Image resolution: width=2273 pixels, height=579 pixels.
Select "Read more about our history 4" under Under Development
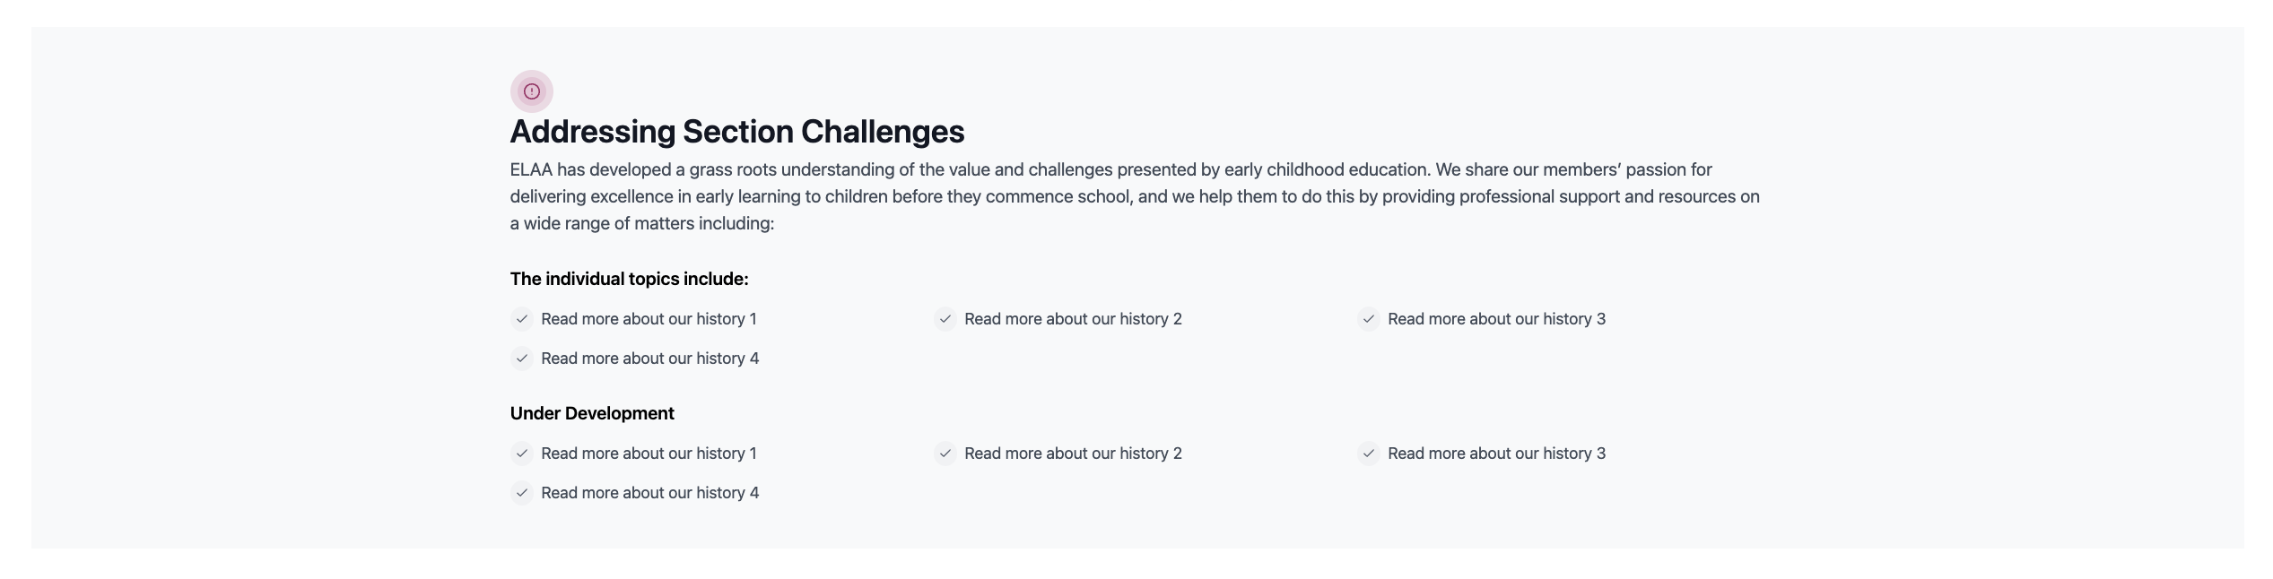click(649, 493)
